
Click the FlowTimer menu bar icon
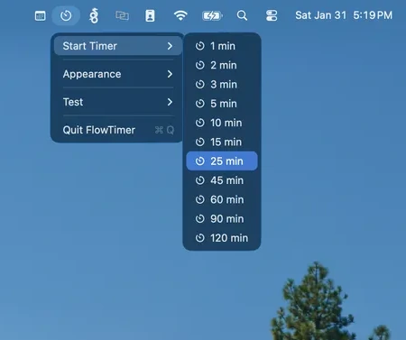(66, 15)
